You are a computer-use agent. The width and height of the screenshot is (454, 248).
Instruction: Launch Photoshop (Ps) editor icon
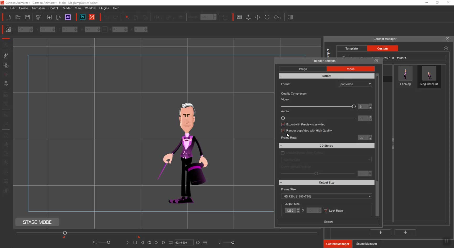coord(82,17)
